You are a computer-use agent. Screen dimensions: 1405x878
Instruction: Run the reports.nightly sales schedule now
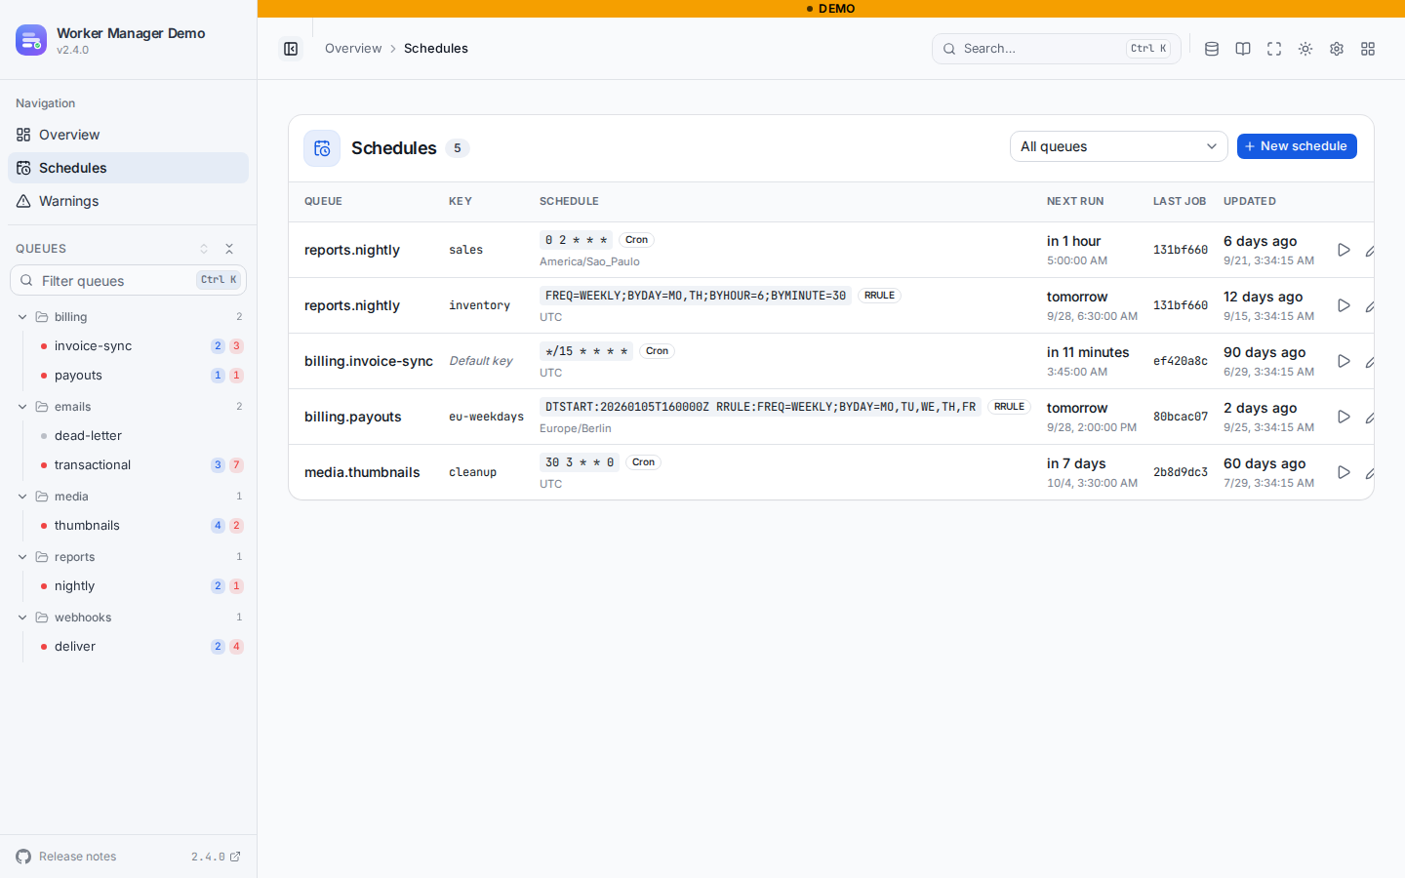point(1344,250)
